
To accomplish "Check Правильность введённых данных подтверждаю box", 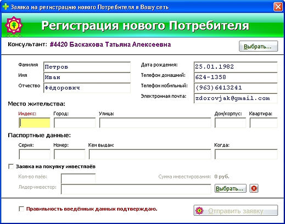I will tap(21, 209).
